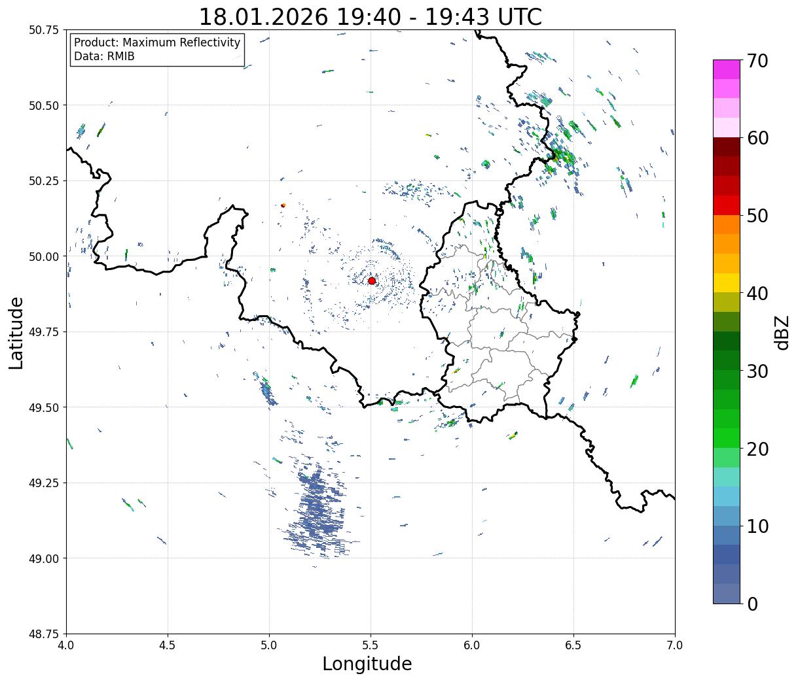Click the latitude tick label "50.50"
Image resolution: width=798 pixels, height=680 pixels.
point(44,105)
